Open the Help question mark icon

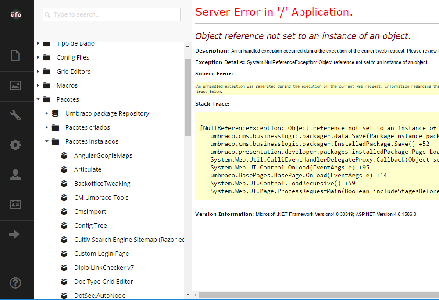tap(15, 282)
